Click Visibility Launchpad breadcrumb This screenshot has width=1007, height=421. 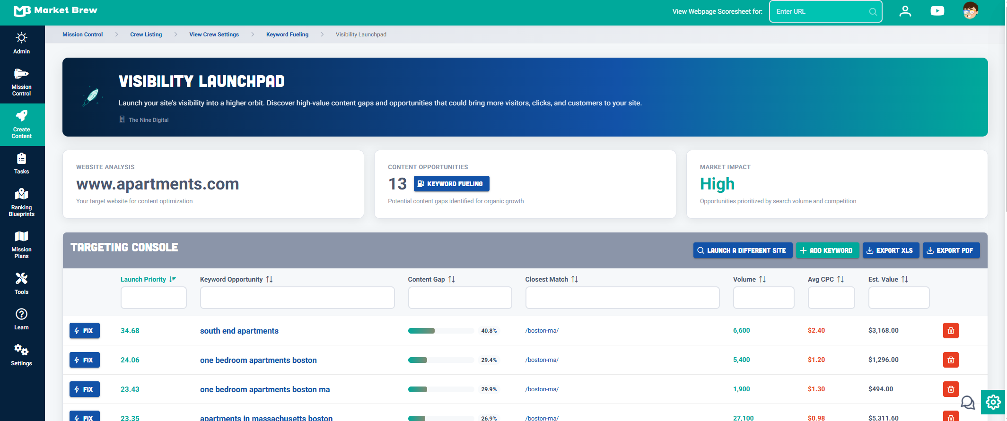click(361, 34)
